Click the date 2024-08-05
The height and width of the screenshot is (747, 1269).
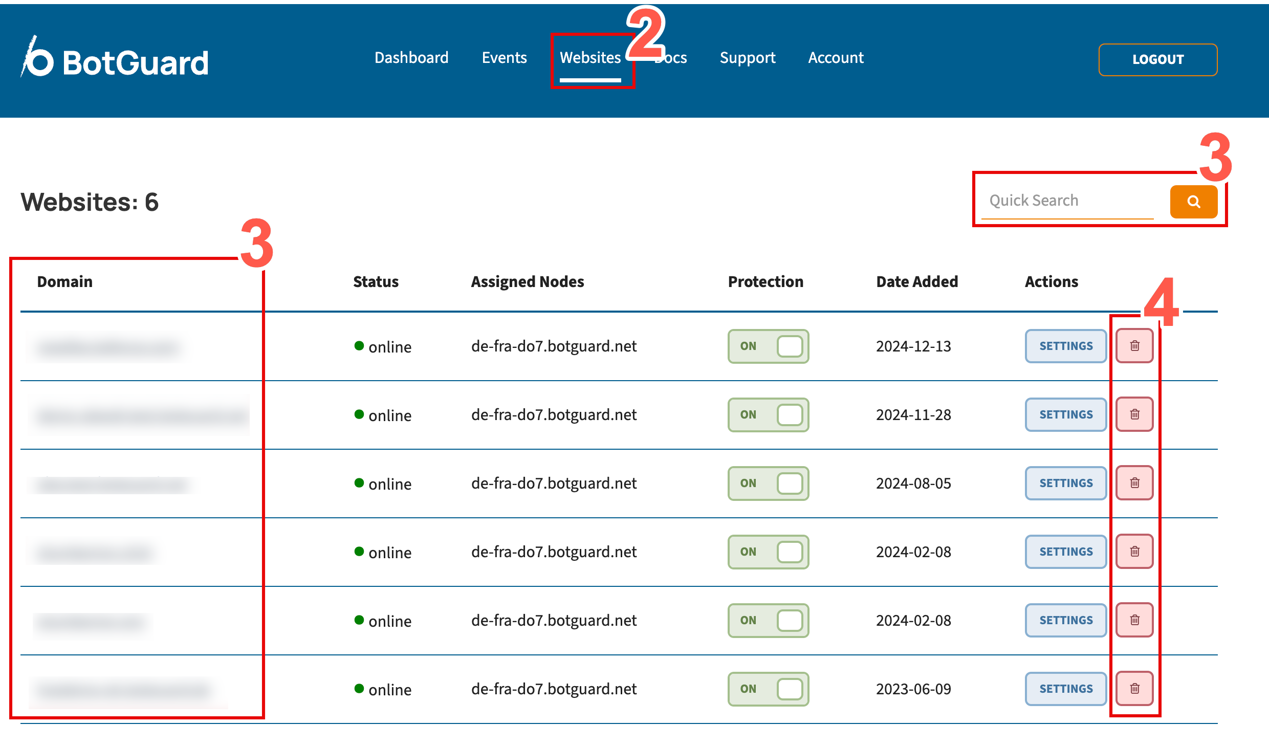click(x=913, y=484)
